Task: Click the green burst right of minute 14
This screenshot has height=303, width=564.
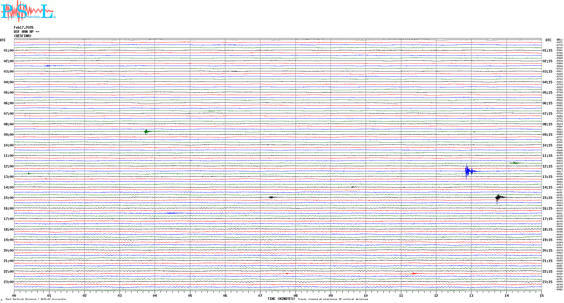Action: (x=515, y=163)
